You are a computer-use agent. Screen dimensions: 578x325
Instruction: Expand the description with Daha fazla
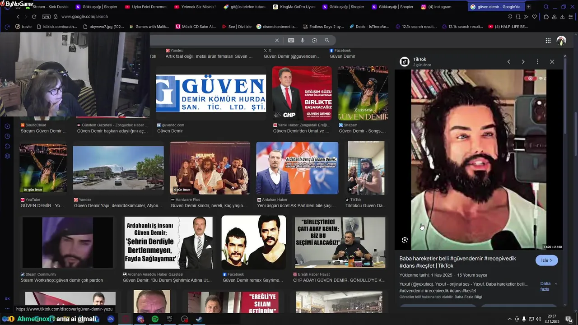pos(549,287)
